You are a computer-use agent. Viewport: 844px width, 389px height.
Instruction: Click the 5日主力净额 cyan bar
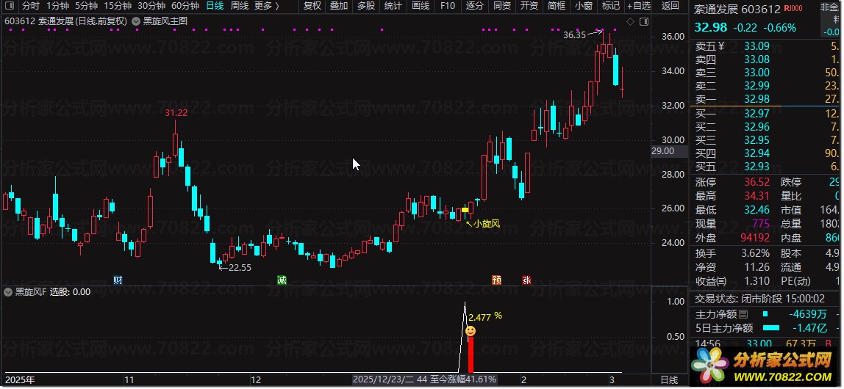coord(770,328)
